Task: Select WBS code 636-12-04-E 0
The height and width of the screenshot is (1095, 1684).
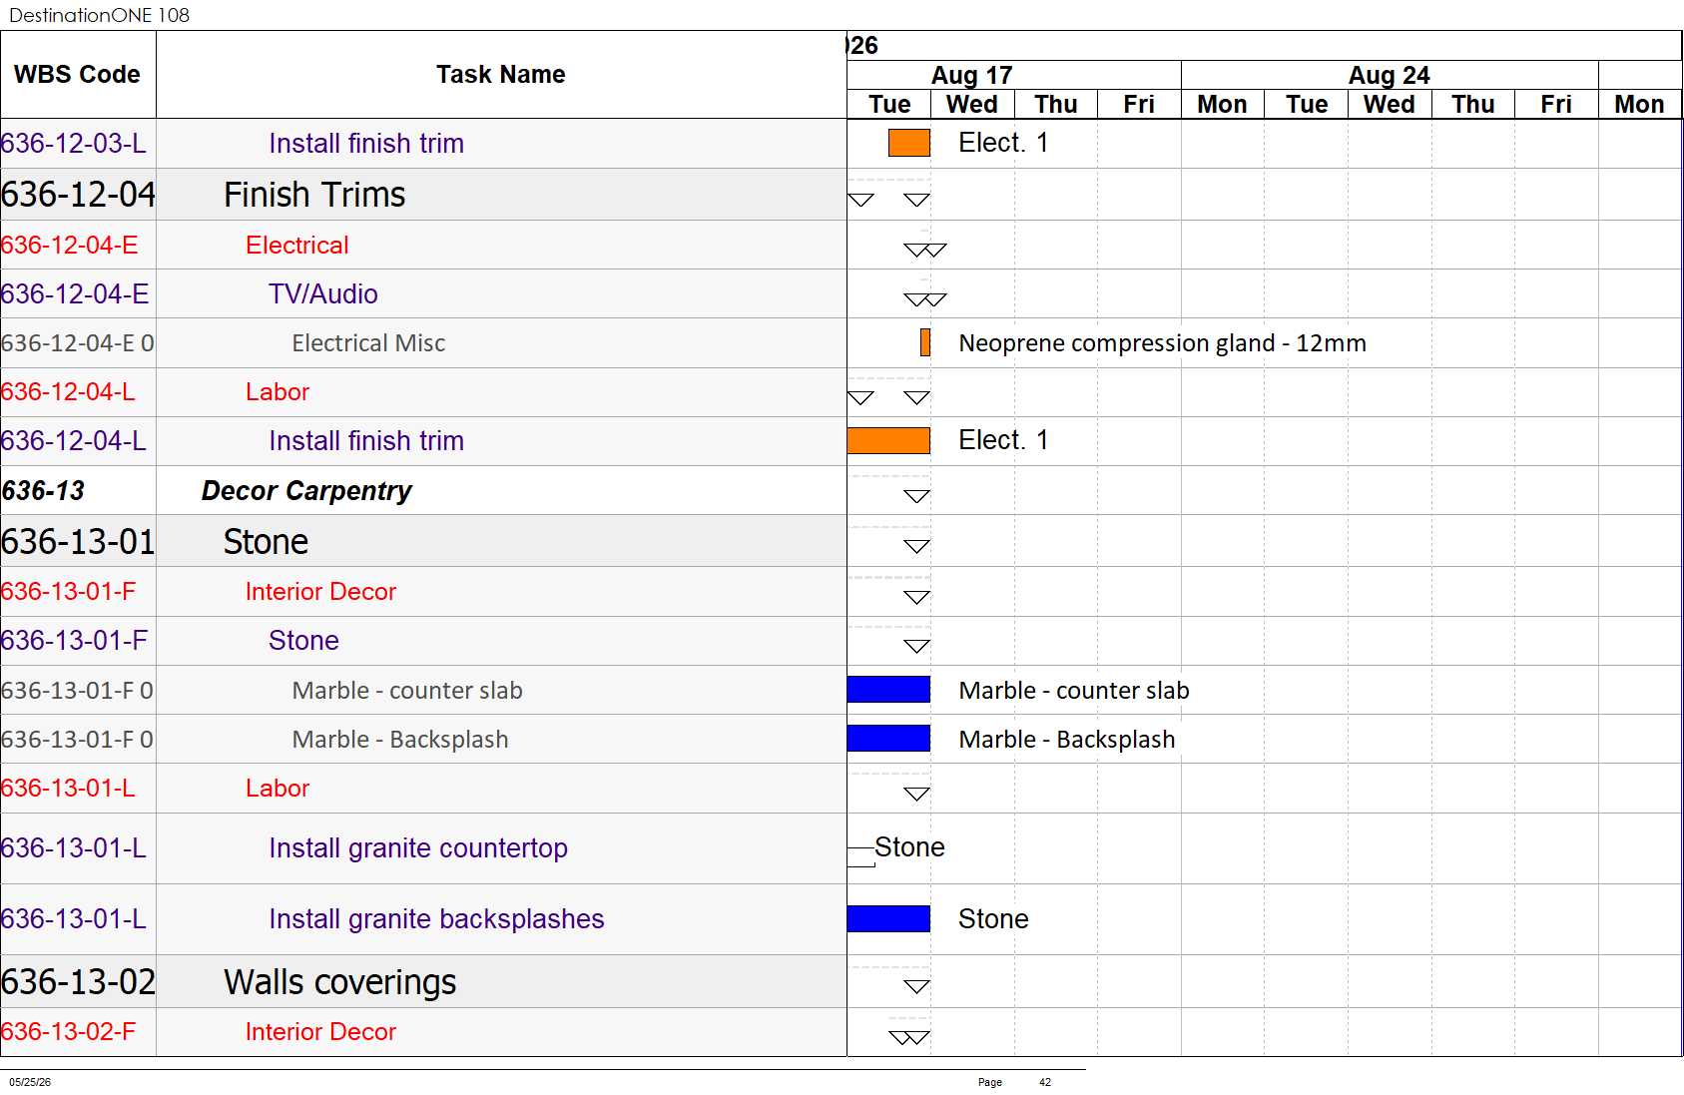Action: tap(78, 343)
